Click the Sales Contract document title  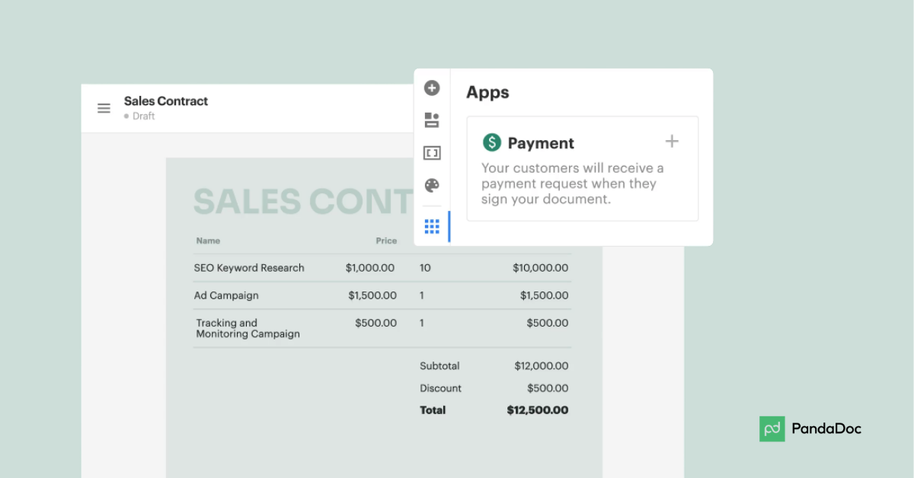coord(166,101)
